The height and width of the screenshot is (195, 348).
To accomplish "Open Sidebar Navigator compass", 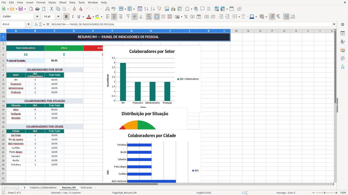I will (x=342, y=59).
